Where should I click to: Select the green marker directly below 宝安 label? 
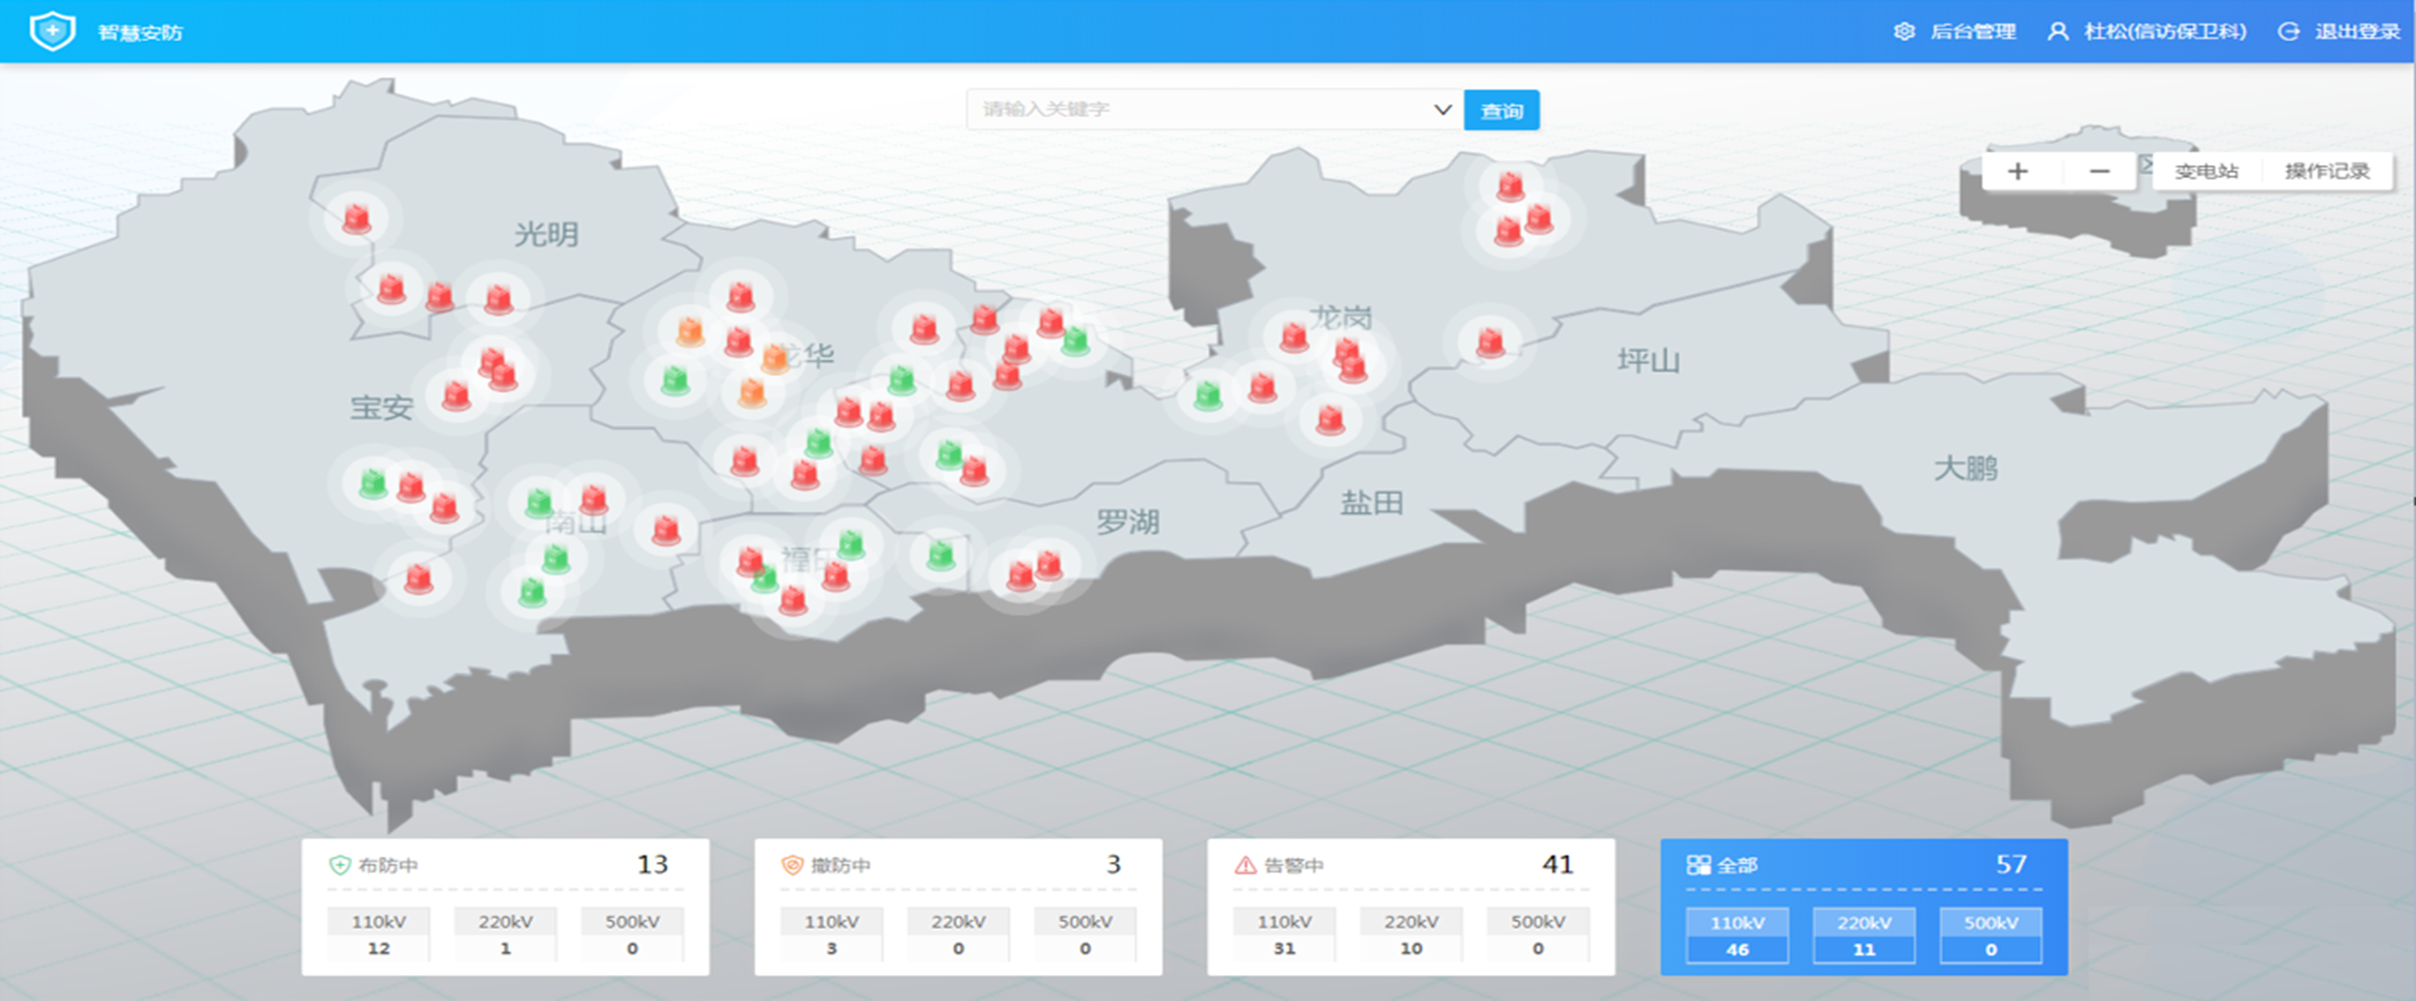click(x=373, y=482)
